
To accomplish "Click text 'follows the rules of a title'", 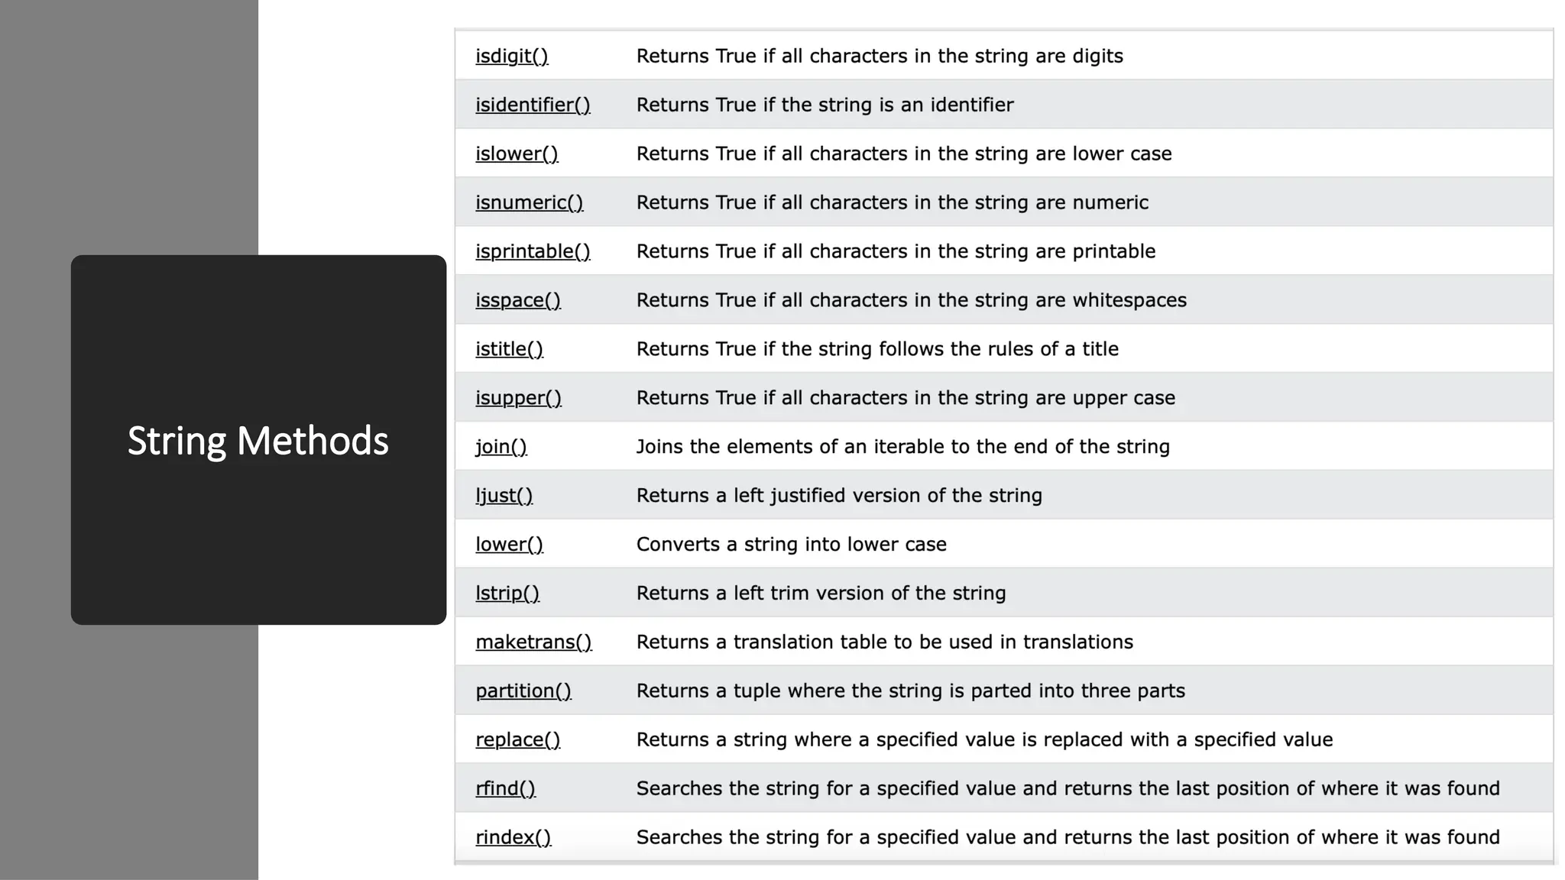I will (x=998, y=349).
